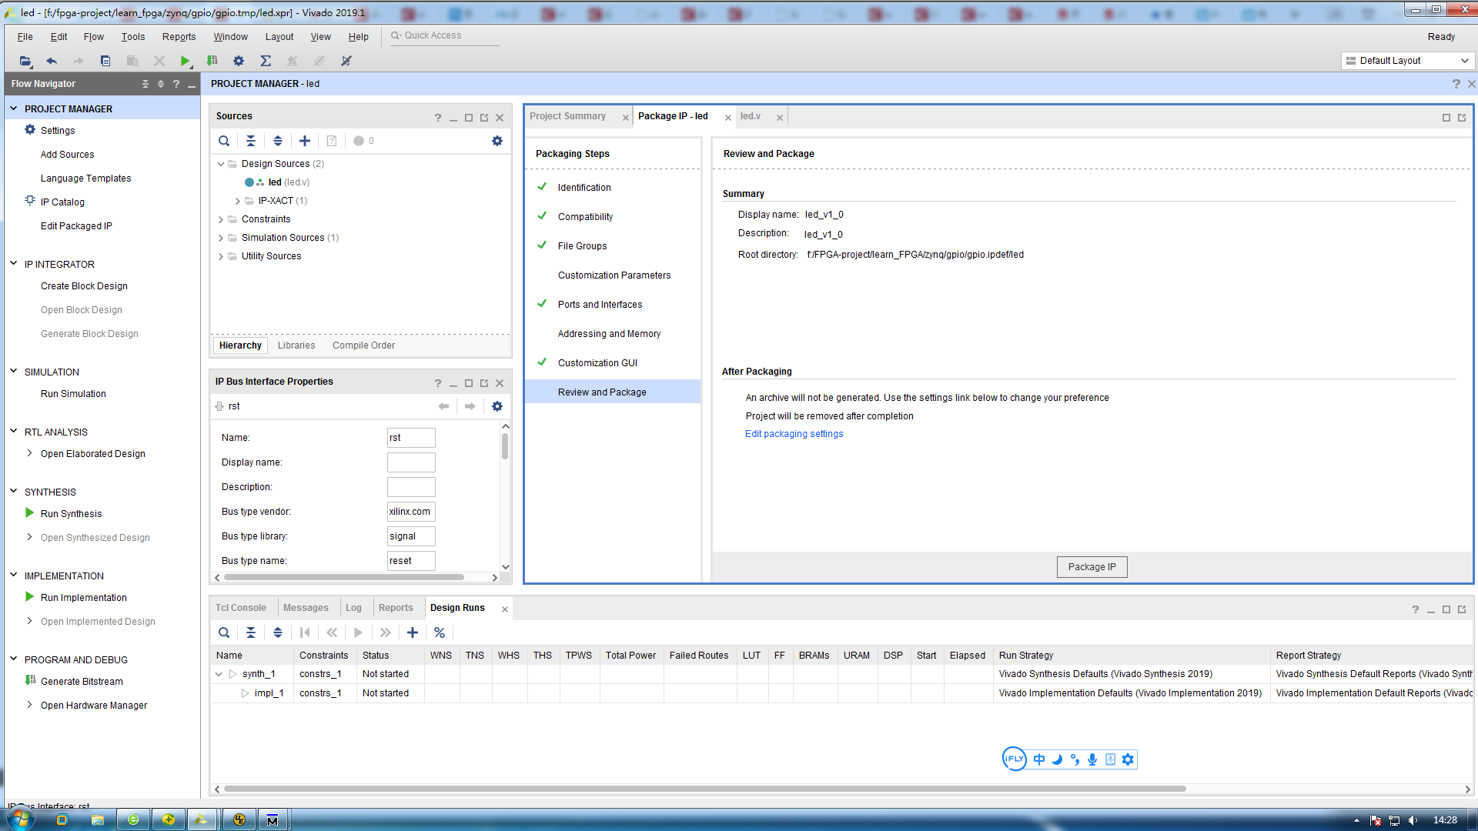Open the Edit packaging settings link

tap(794, 434)
